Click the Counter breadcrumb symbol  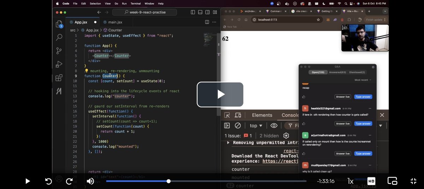tap(113, 30)
